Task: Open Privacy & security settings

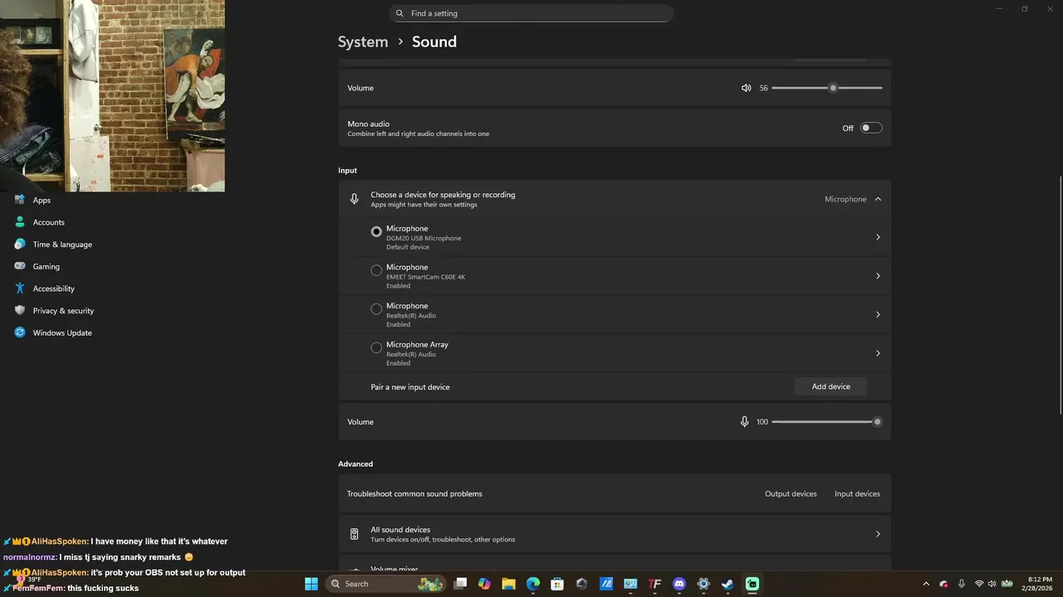Action: click(63, 311)
